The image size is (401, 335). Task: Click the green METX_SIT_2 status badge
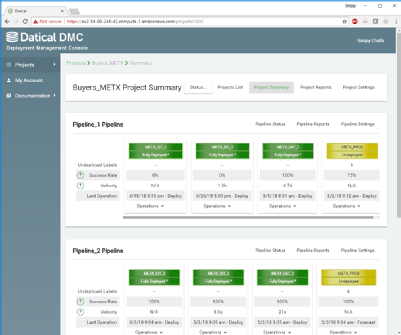point(219,278)
